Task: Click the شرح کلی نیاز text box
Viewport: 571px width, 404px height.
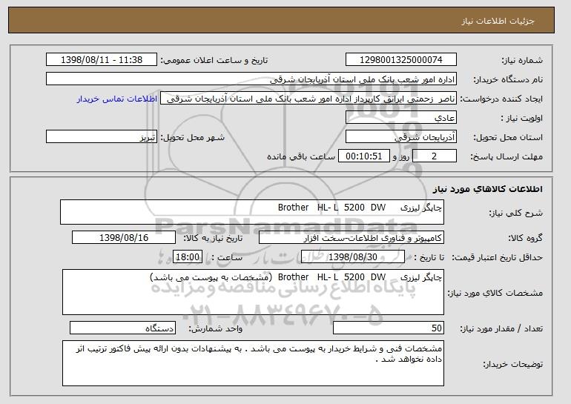Action: [252, 212]
